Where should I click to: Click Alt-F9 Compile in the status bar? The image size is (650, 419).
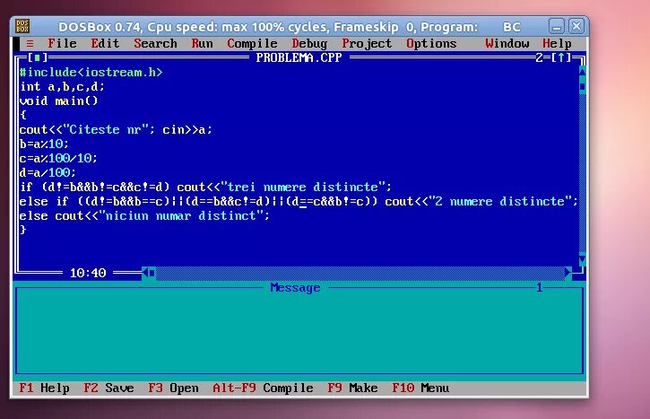[263, 388]
